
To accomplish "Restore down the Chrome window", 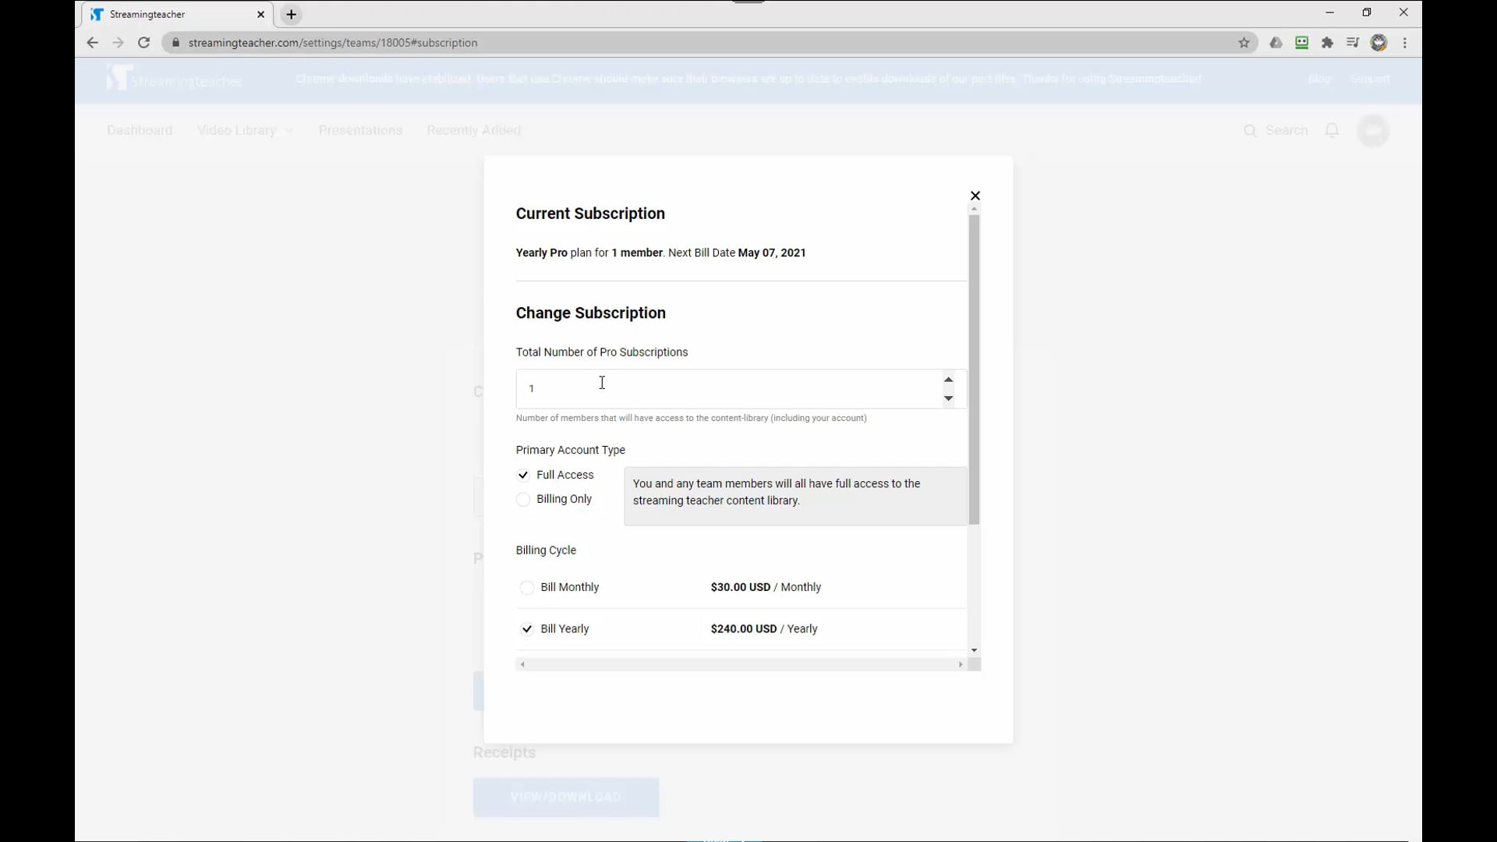I will (x=1366, y=12).
